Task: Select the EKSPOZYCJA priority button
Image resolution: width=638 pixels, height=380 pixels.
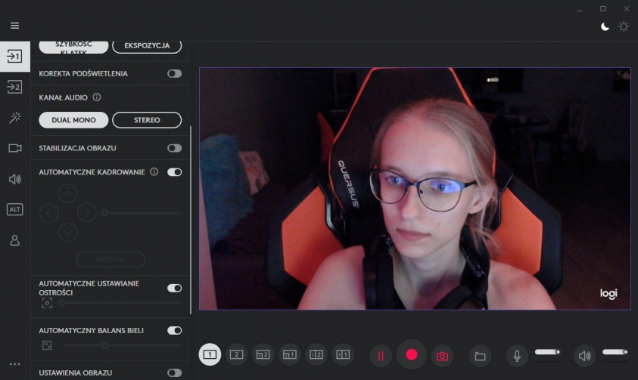Action: point(147,46)
